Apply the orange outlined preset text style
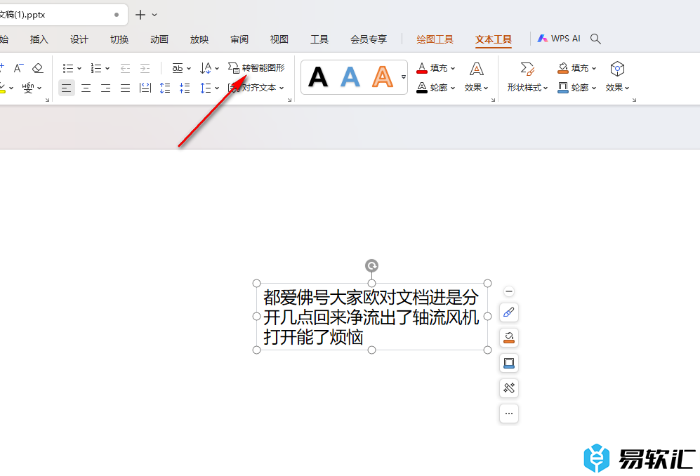The width and height of the screenshot is (700, 476). point(383,77)
